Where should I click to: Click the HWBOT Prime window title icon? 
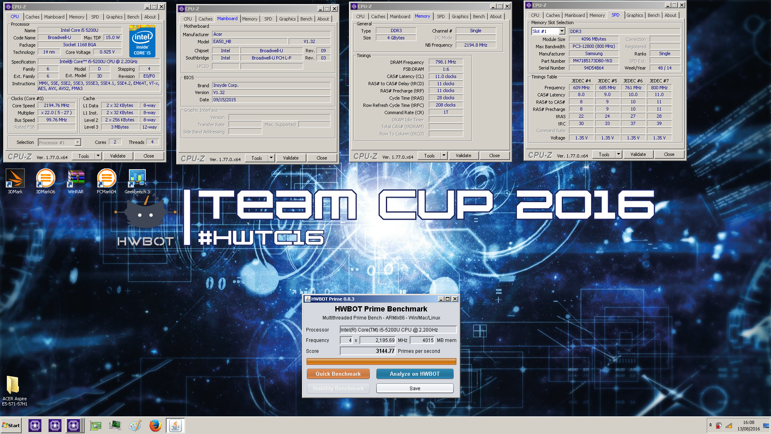308,299
